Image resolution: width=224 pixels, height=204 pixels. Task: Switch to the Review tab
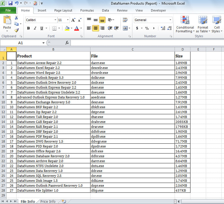122,10
